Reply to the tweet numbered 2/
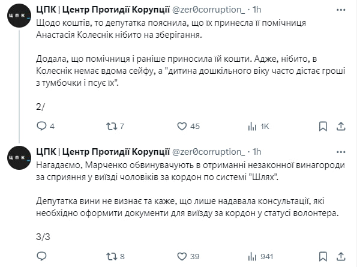The width and height of the screenshot is (360, 267). [41, 126]
